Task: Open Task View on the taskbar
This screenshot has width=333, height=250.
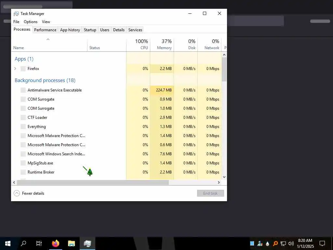Action: pos(39,243)
